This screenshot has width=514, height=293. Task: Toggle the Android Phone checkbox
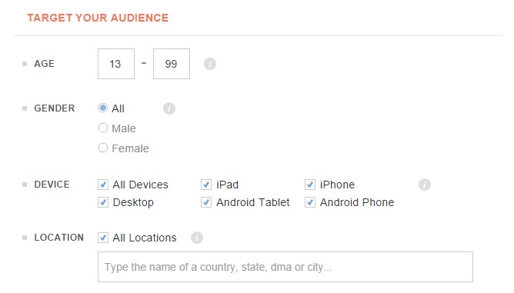[x=310, y=202]
